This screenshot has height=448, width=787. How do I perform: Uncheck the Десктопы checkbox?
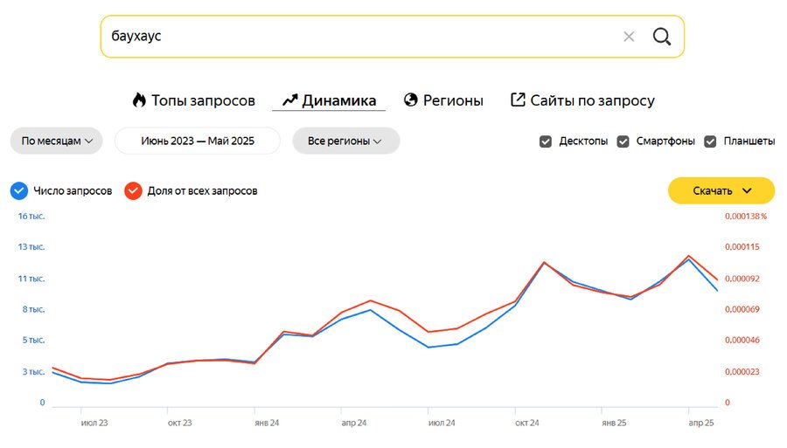coord(546,141)
